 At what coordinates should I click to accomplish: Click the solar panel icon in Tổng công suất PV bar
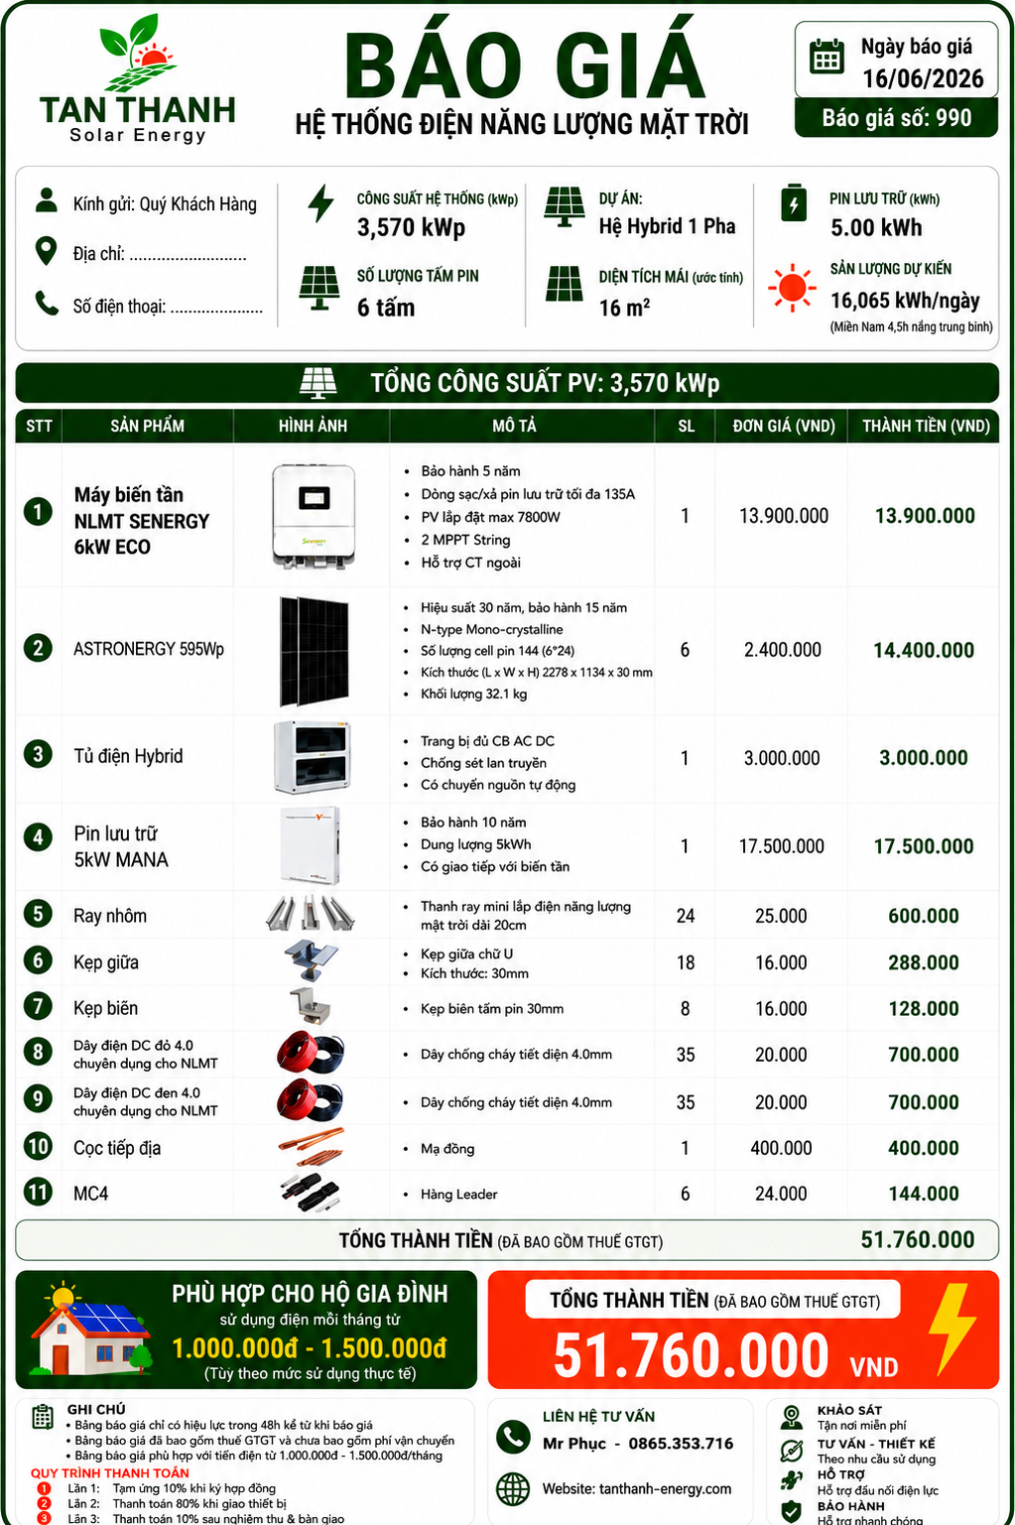[317, 382]
